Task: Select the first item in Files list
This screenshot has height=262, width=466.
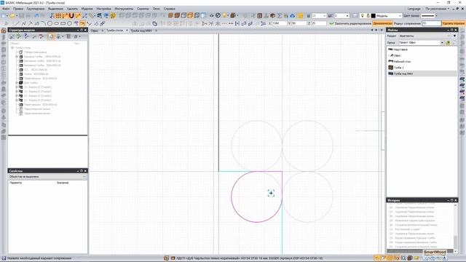Action: (x=400, y=49)
